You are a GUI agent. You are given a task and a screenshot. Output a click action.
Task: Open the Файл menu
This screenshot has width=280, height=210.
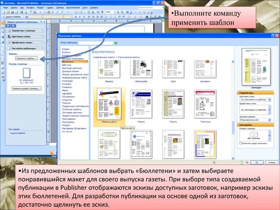pyautogui.click(x=6, y=8)
